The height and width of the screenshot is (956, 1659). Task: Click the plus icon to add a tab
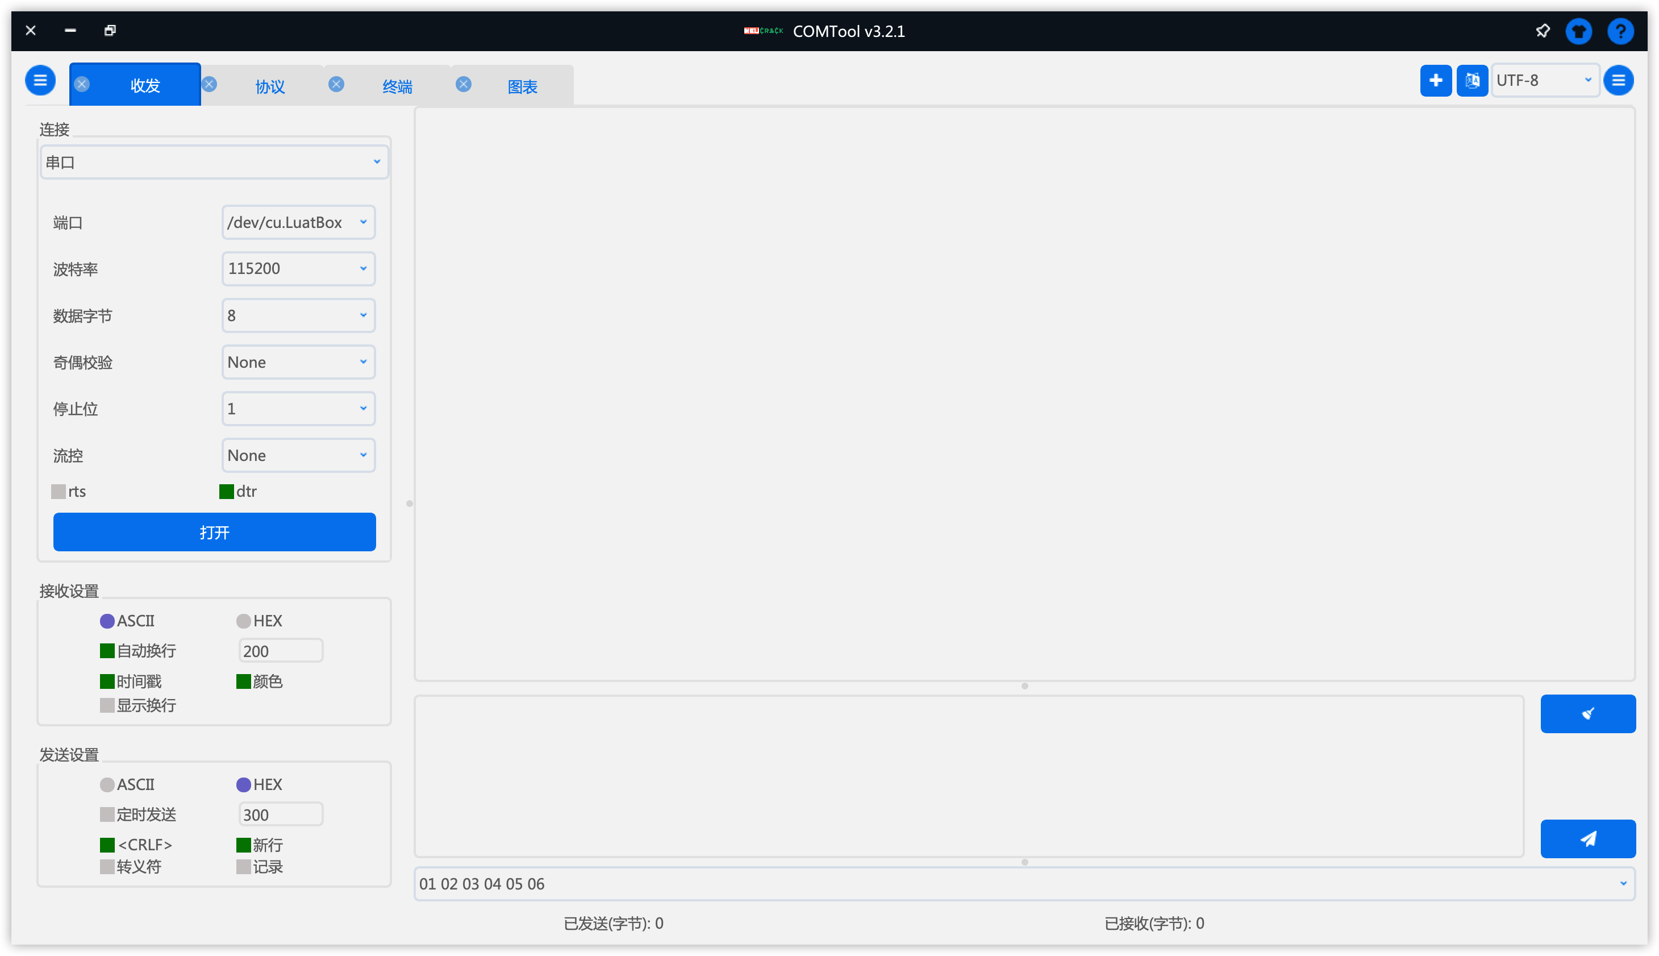click(1435, 80)
